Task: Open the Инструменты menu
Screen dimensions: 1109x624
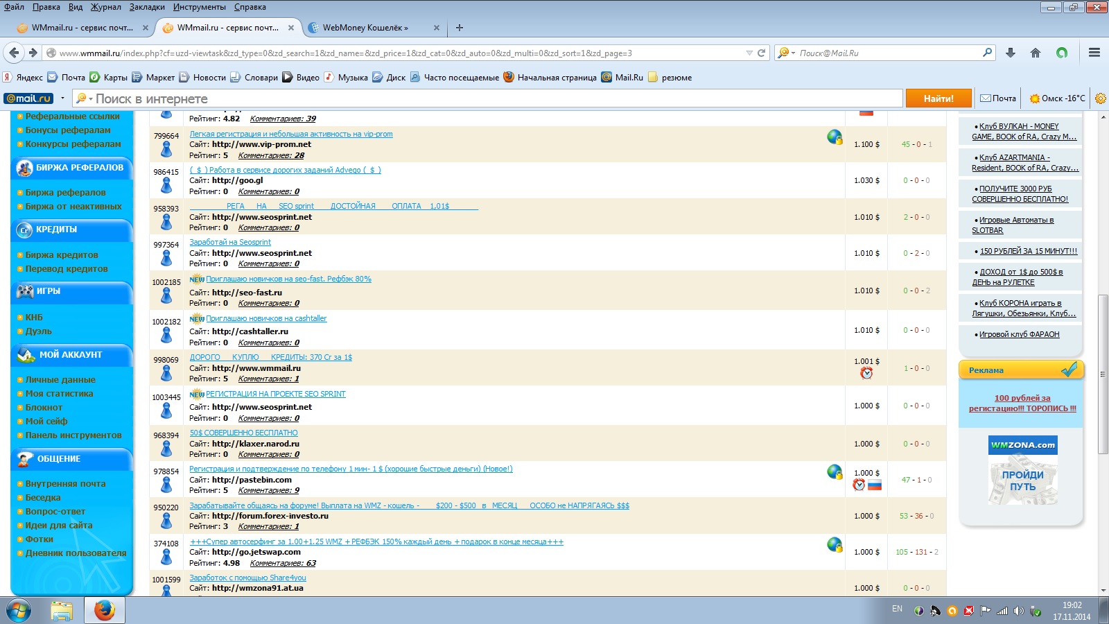Action: 200,7
